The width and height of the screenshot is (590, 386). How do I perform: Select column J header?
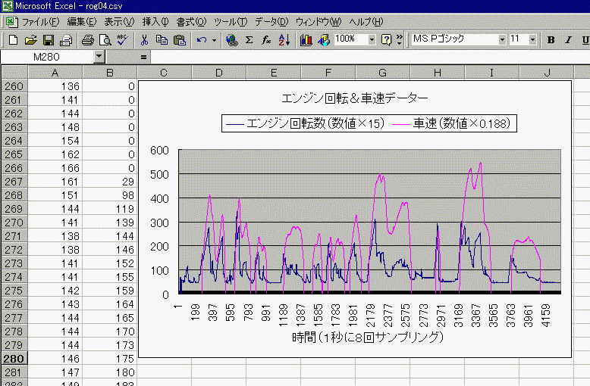[547, 73]
